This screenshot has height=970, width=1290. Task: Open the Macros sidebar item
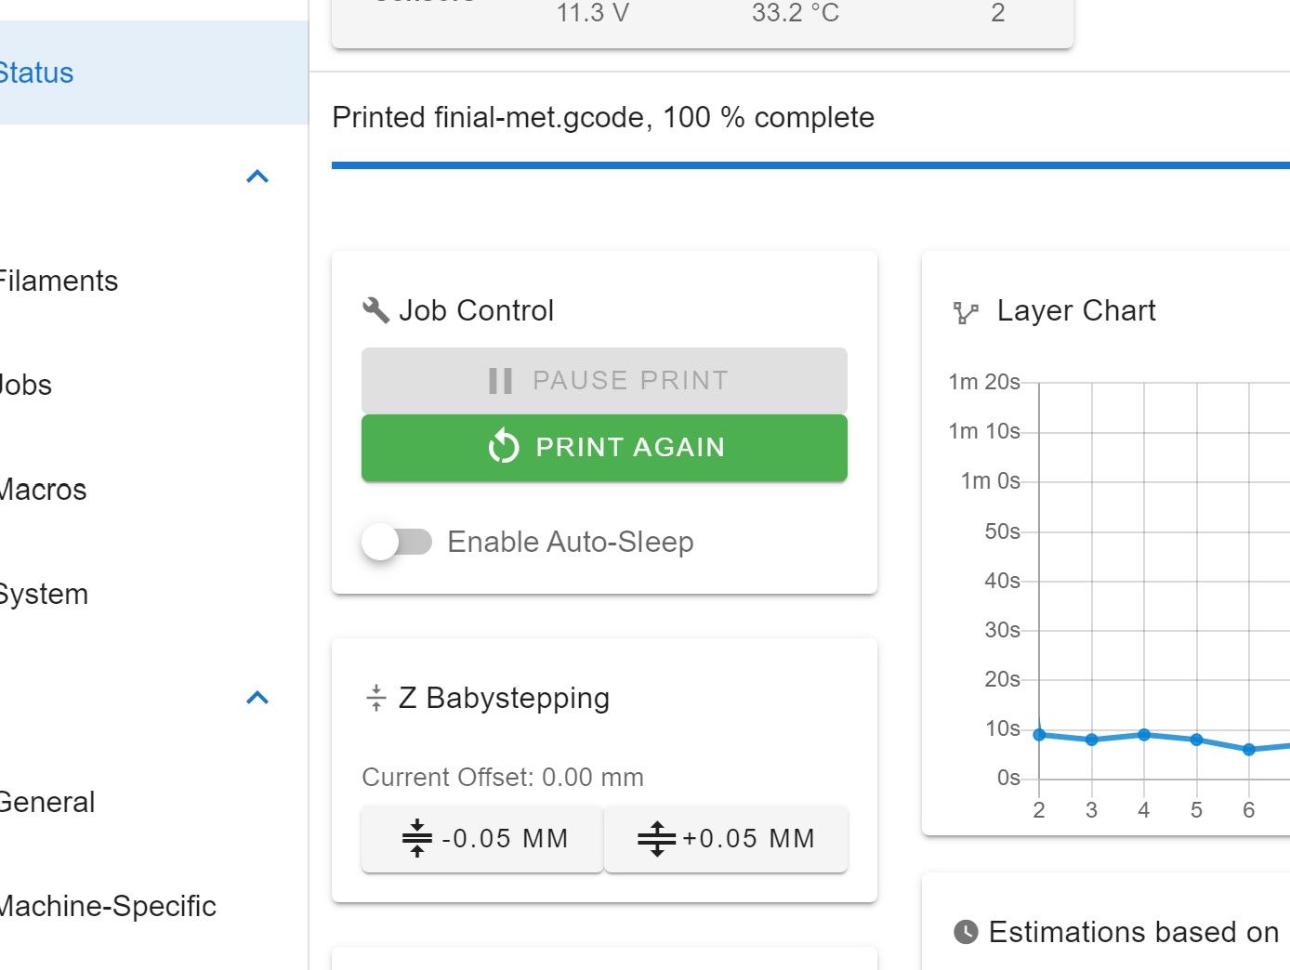(43, 490)
